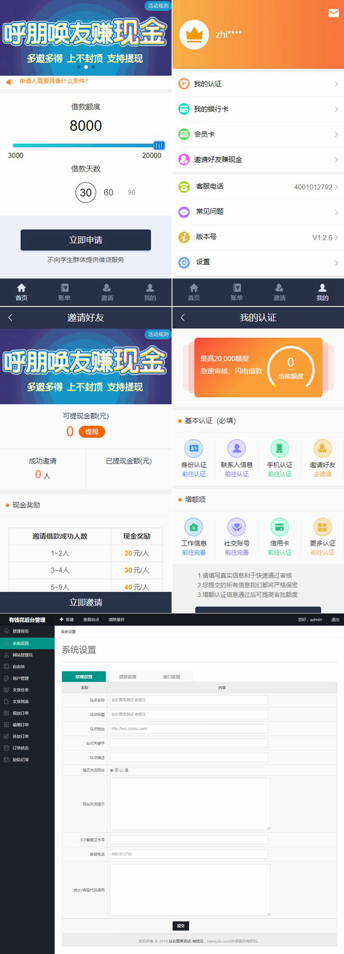Expand the 我的银行卡 row chevron
344x954 pixels.
point(336,109)
